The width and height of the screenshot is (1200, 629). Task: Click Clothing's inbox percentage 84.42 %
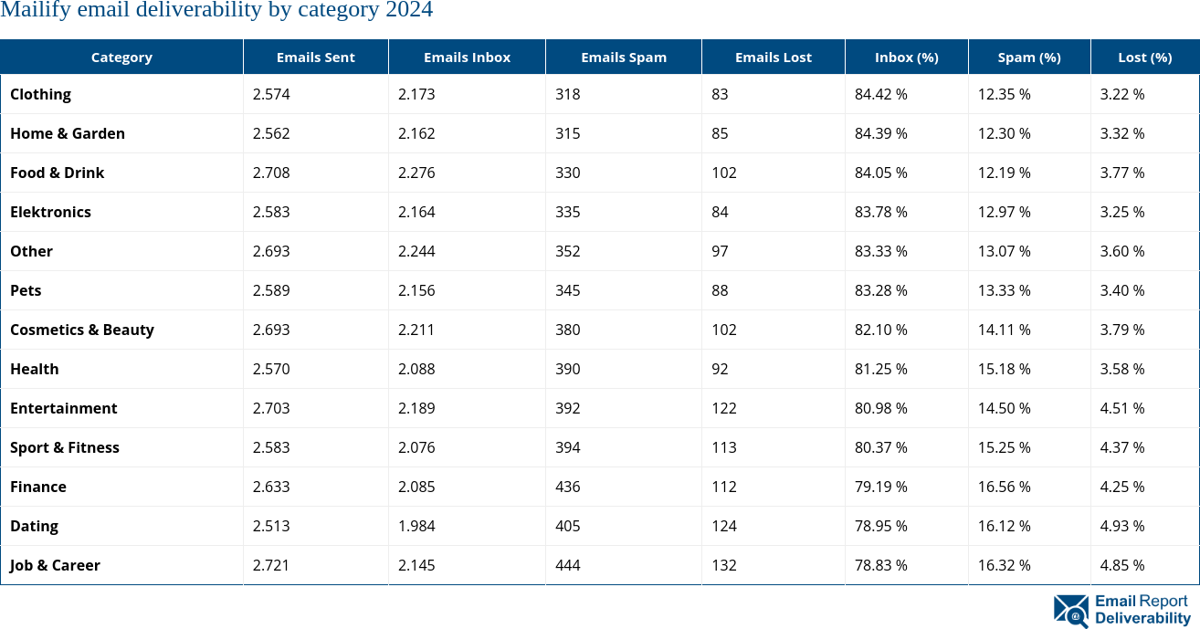click(881, 94)
